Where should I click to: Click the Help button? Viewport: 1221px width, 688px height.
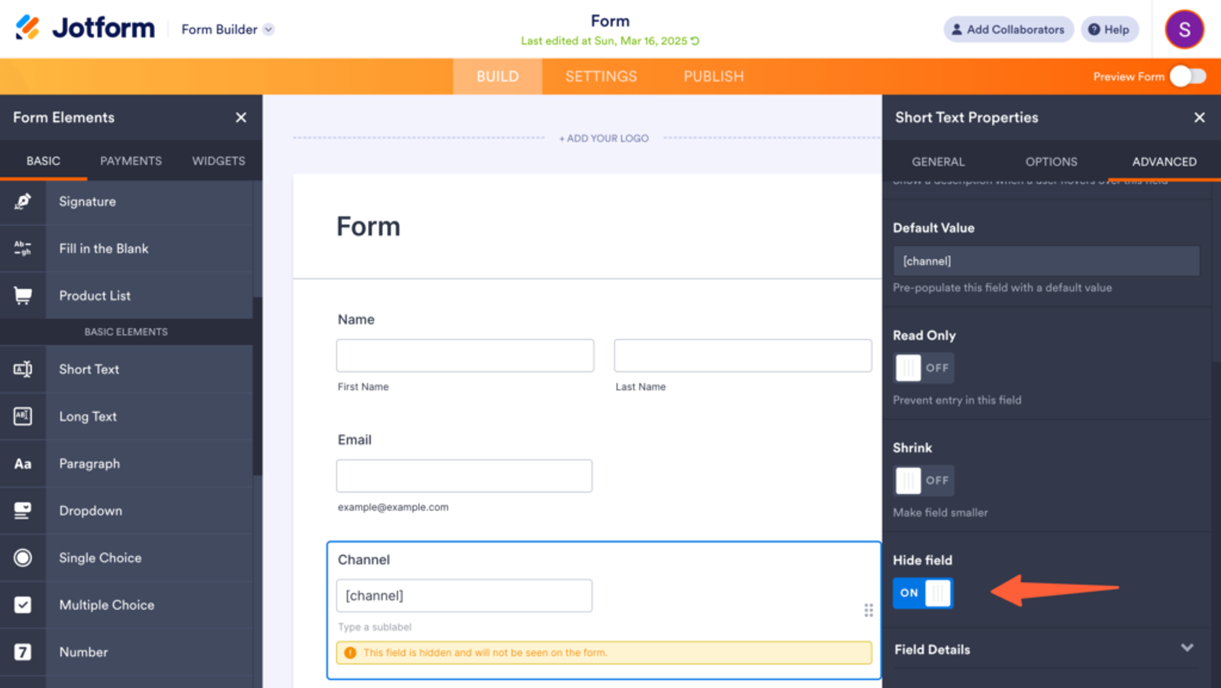coord(1110,29)
